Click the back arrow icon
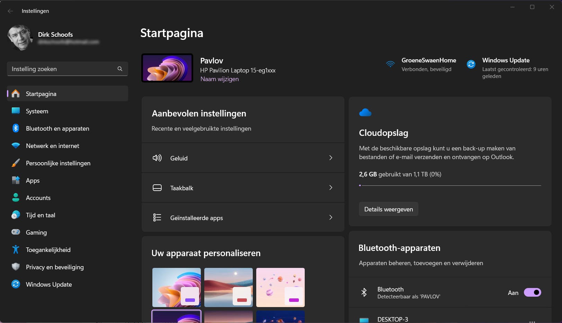Image resolution: width=562 pixels, height=323 pixels. click(10, 11)
